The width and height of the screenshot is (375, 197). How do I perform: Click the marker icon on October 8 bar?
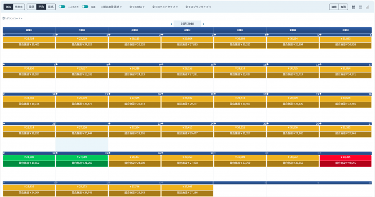coord(57,64)
